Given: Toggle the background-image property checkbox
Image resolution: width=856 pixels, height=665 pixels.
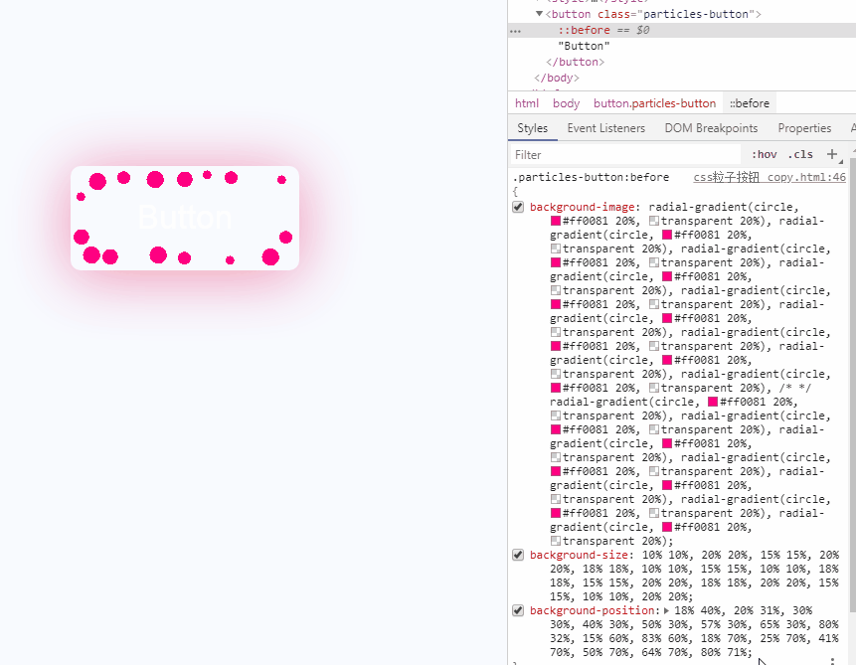Looking at the screenshot, I should 518,207.
